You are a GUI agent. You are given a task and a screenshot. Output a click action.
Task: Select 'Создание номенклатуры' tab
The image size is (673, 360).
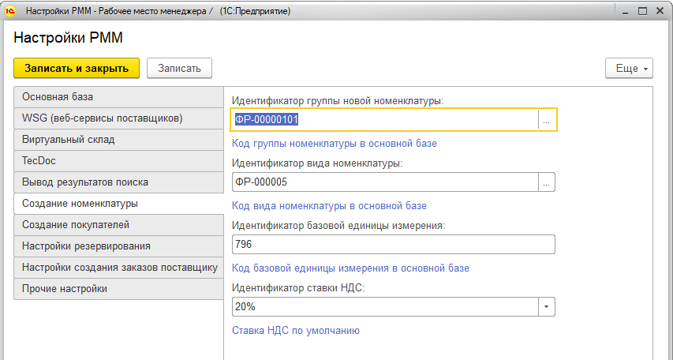point(118,203)
